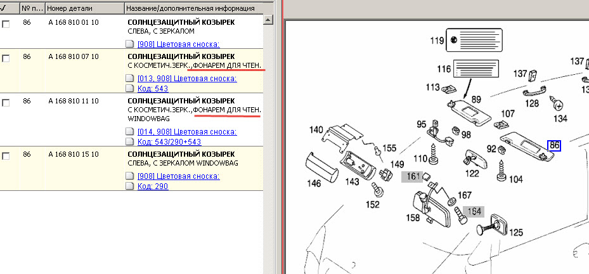Viewport: 589px width, 274px height.
Task: Select the label plate drawing numbered 119
Action: click(474, 40)
